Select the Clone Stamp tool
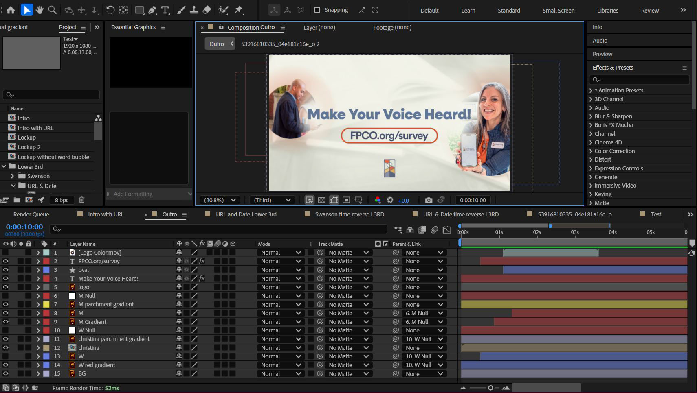This screenshot has width=697, height=393. click(194, 10)
